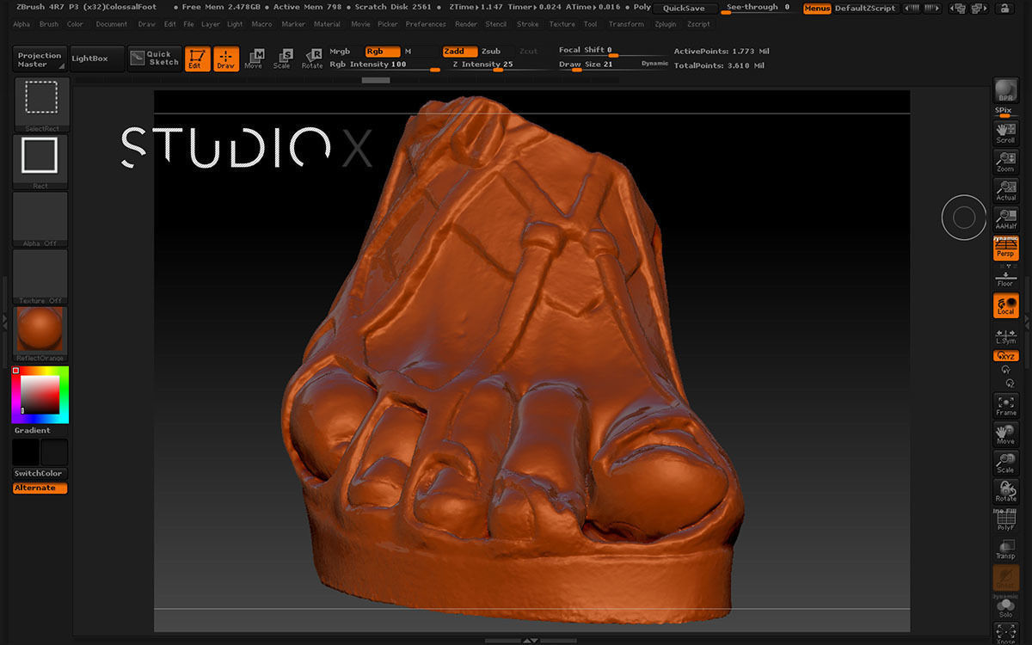This screenshot has height=645, width=1032.
Task: Toggle PolyF polyframe display
Action: (1005, 520)
